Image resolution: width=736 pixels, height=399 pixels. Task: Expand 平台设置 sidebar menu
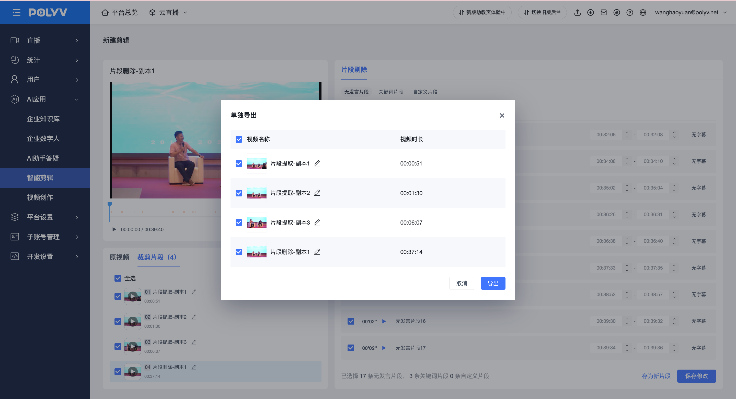click(45, 217)
